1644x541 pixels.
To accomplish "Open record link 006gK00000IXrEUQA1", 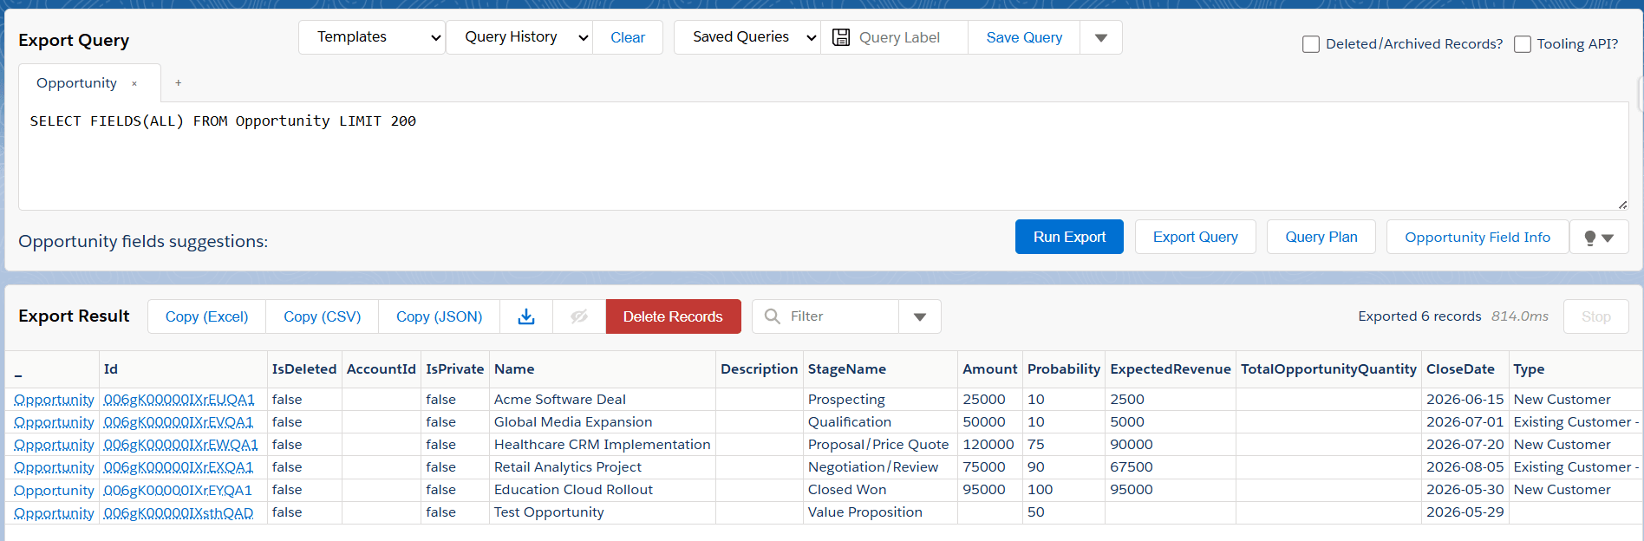I will (x=179, y=400).
